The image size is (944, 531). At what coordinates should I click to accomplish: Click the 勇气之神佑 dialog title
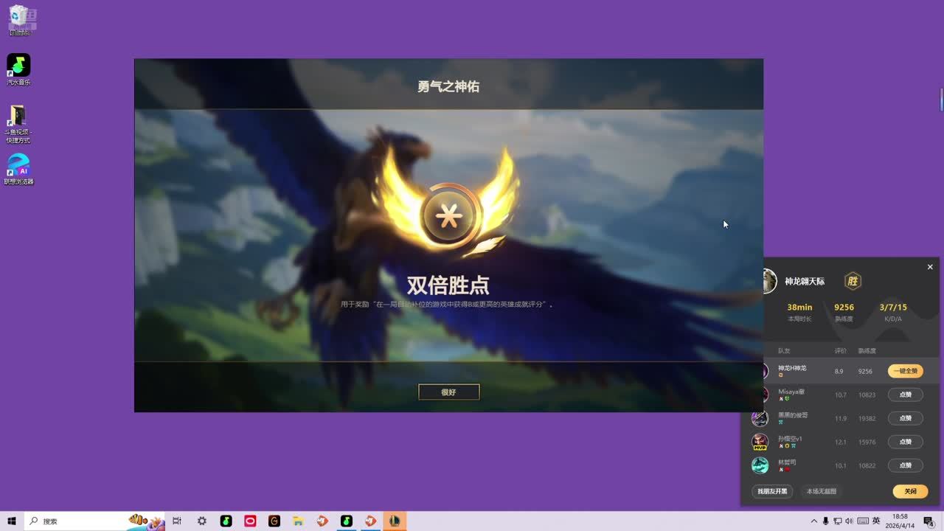coord(448,86)
